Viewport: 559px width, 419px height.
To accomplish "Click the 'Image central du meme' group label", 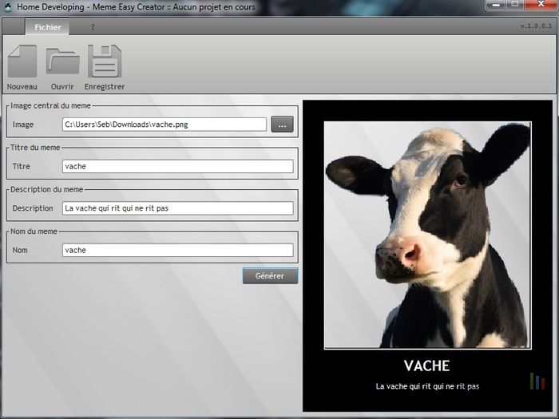I will pyautogui.click(x=50, y=105).
